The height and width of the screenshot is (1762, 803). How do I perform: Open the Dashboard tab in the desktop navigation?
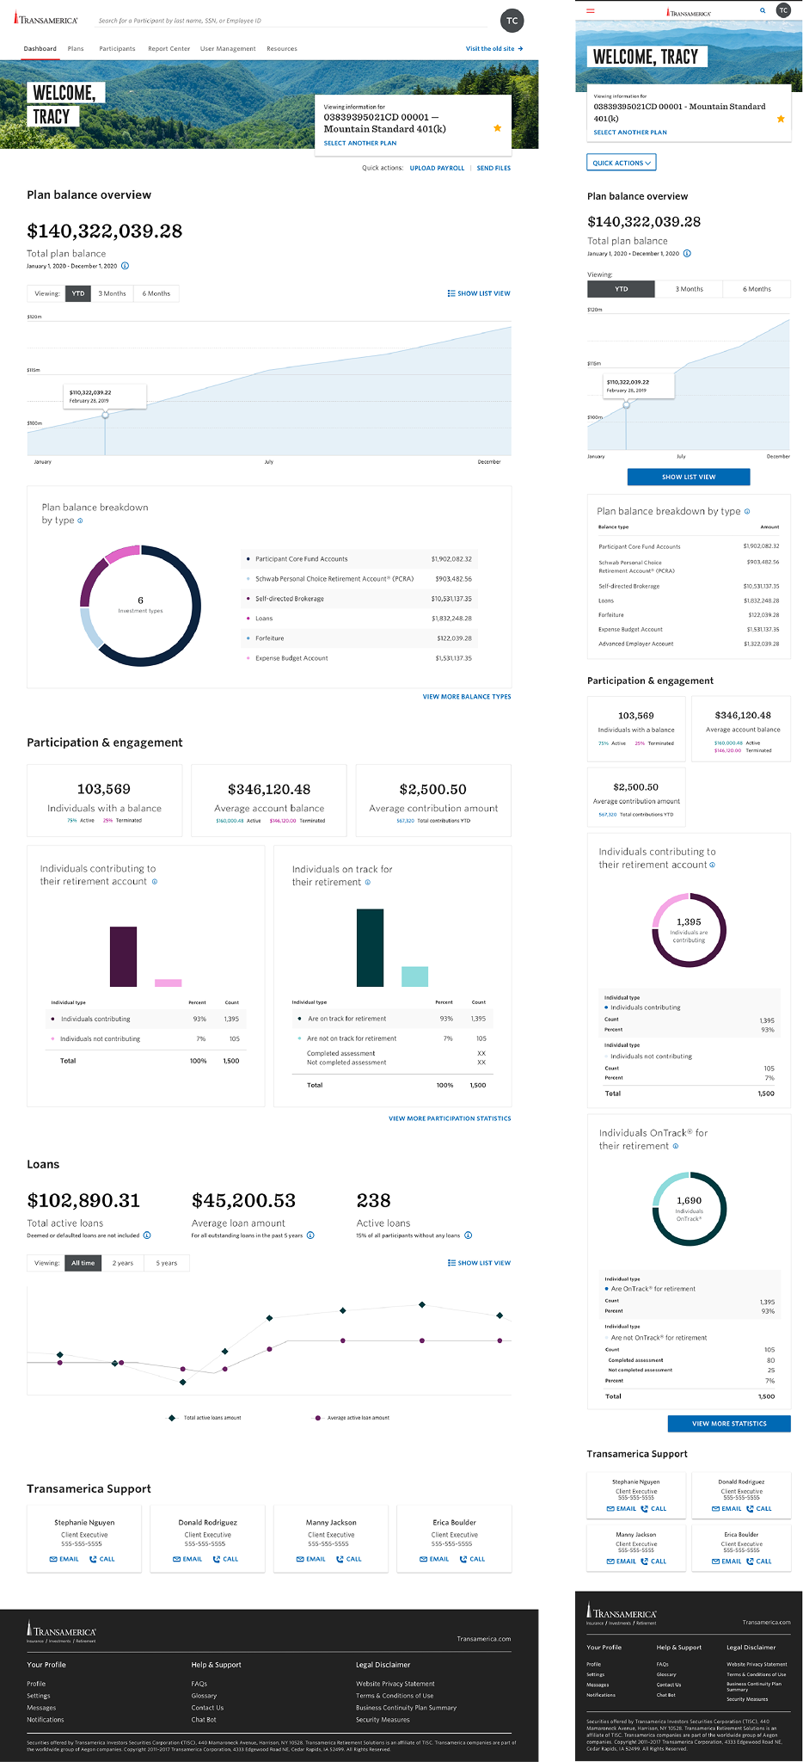tap(40, 49)
